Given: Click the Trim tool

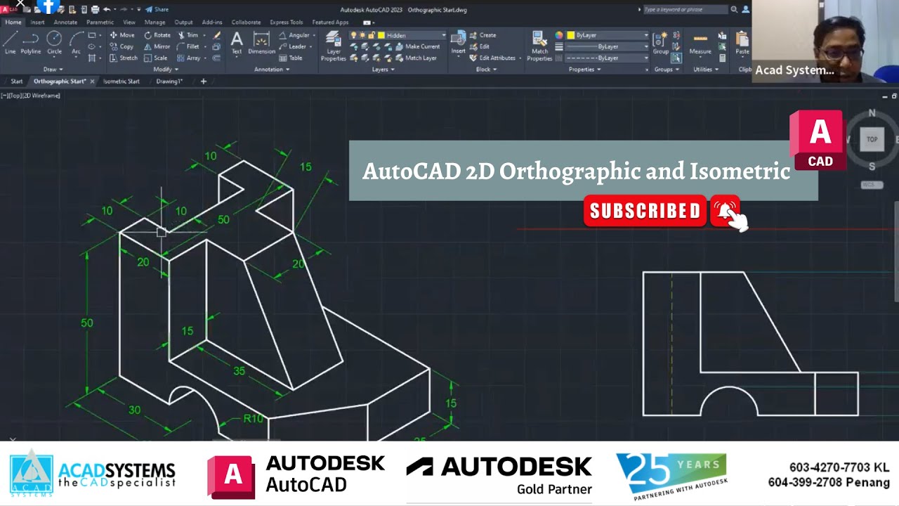Looking at the screenshot, I should tap(188, 35).
